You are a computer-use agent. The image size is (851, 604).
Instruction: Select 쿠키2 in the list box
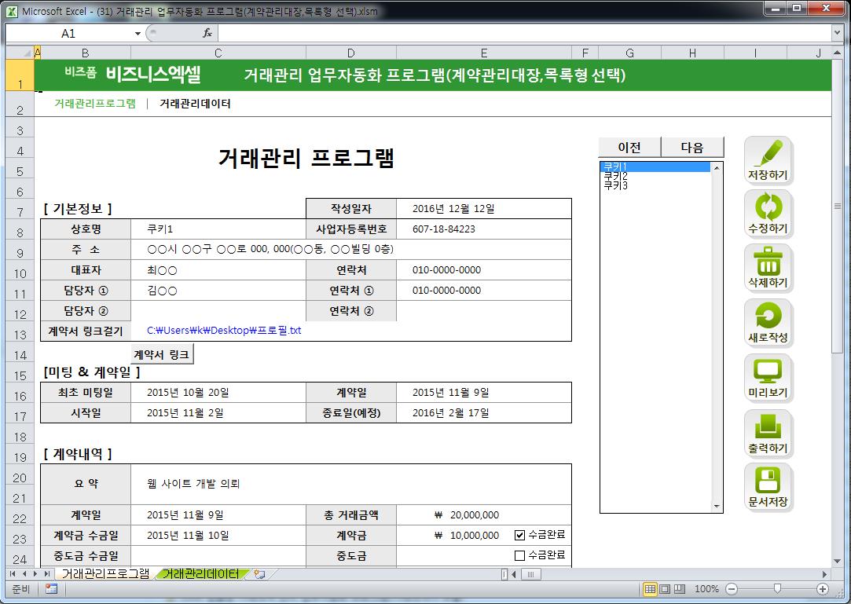pos(615,177)
